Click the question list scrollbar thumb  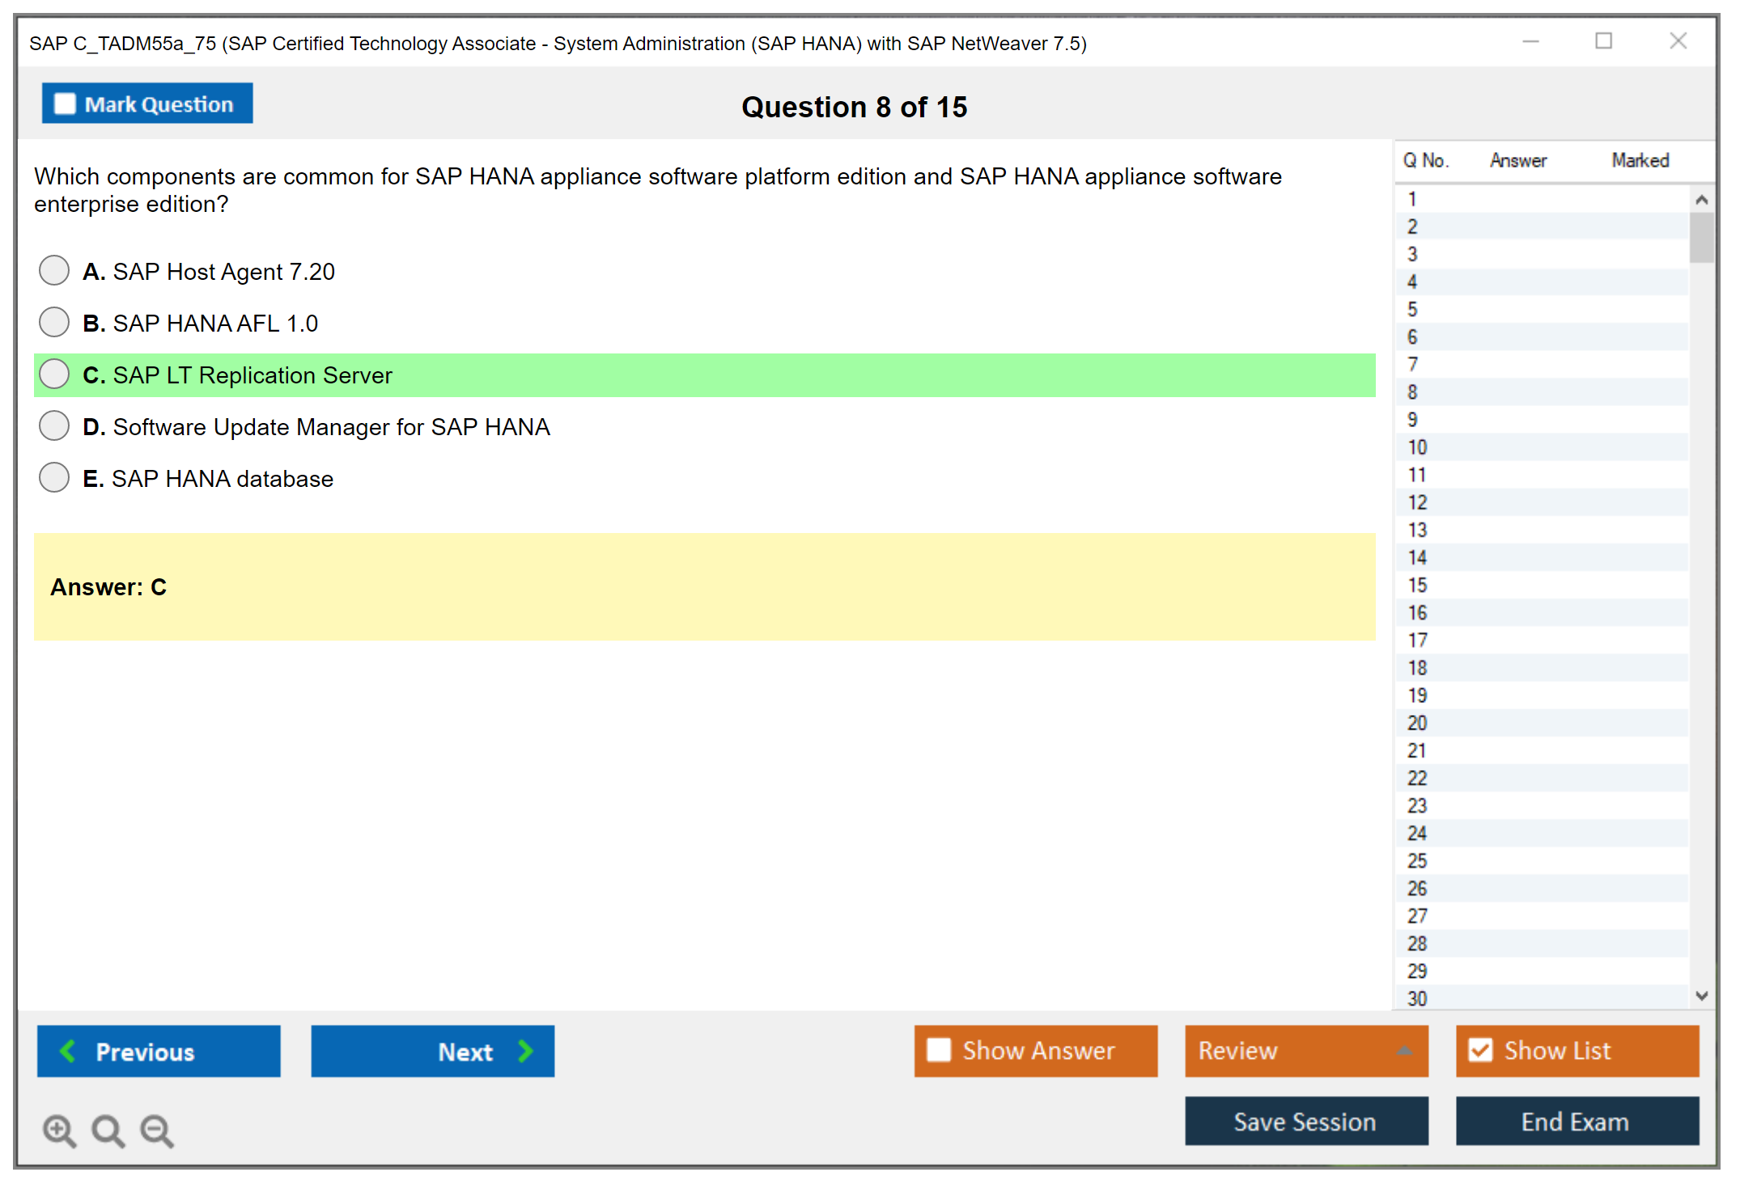pyautogui.click(x=1701, y=236)
